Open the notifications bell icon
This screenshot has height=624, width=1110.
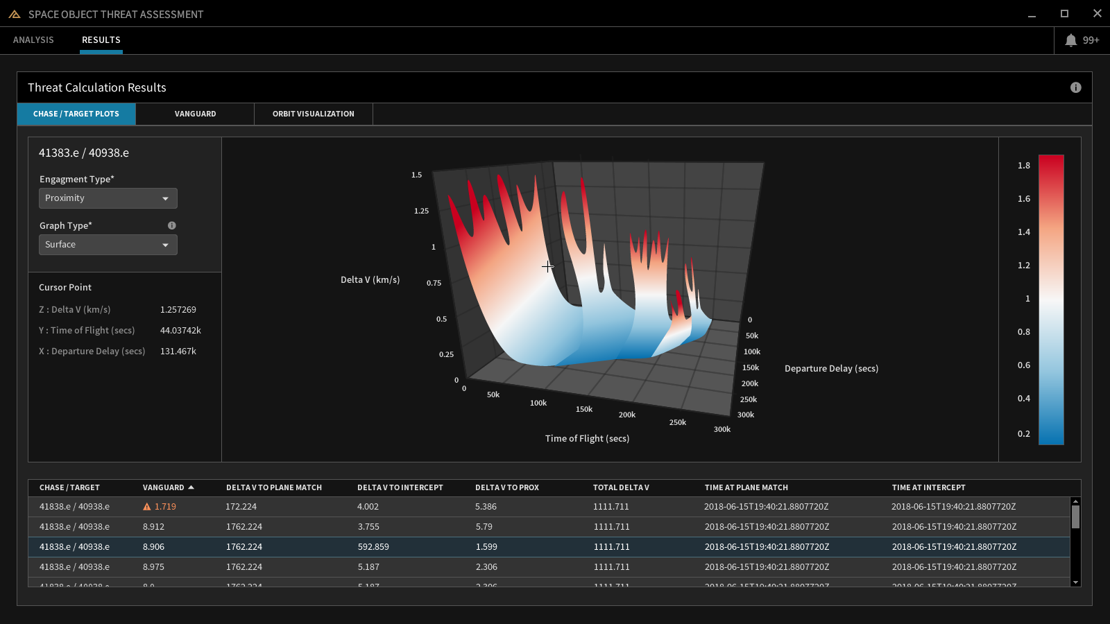click(1070, 40)
